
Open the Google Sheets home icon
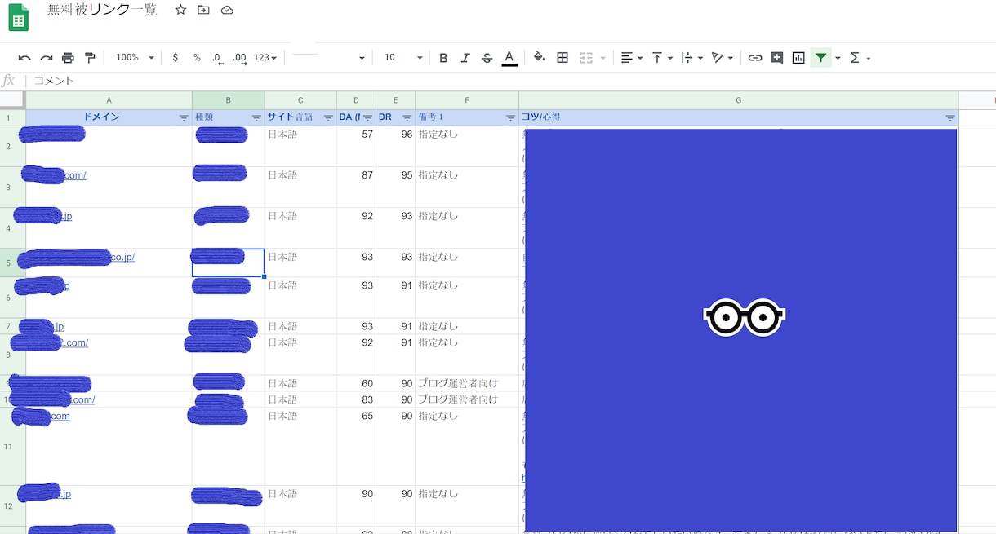click(18, 17)
